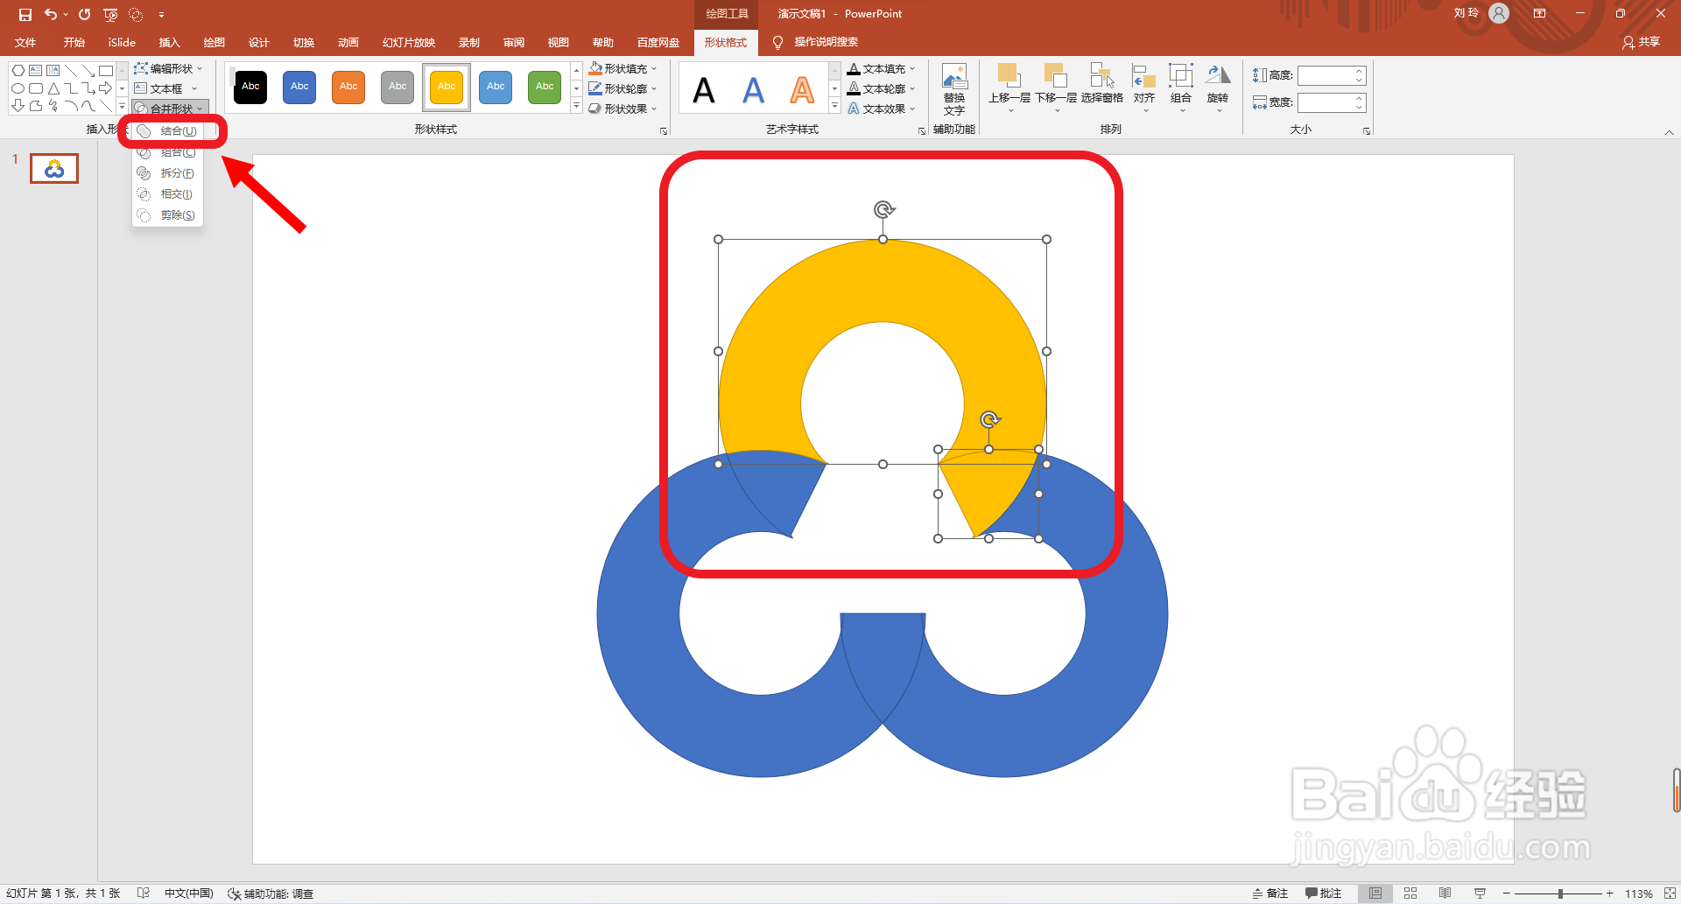Click Bring Forward (上移一层) icon

click(1009, 76)
